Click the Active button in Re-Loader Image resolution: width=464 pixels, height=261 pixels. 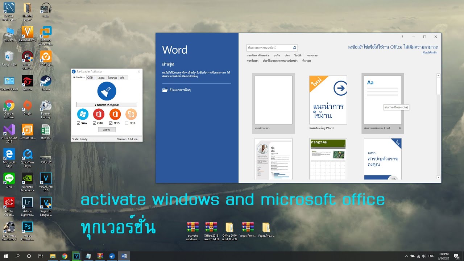(107, 129)
